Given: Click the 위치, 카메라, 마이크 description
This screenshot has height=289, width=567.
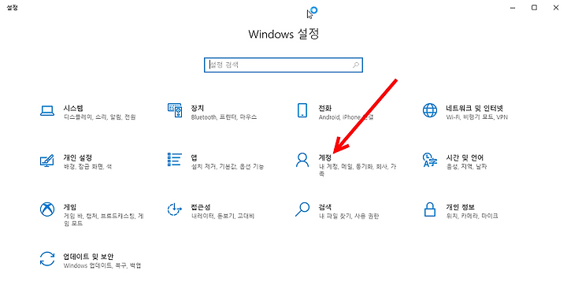Looking at the screenshot, I should coord(472,217).
